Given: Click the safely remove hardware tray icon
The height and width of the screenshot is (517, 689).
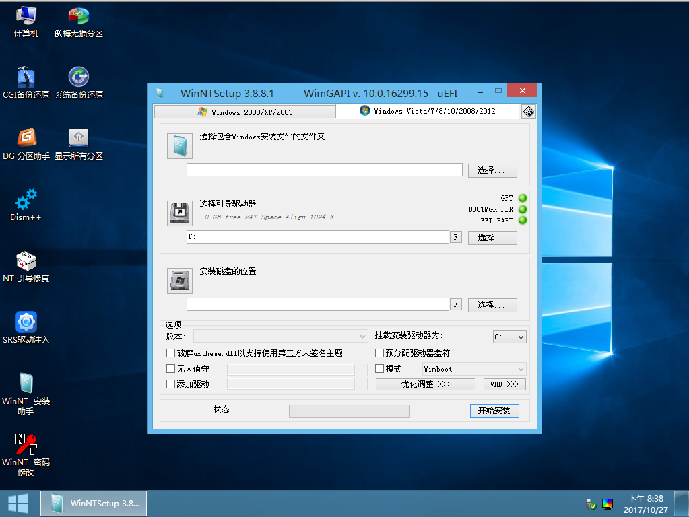Looking at the screenshot, I should [x=591, y=504].
